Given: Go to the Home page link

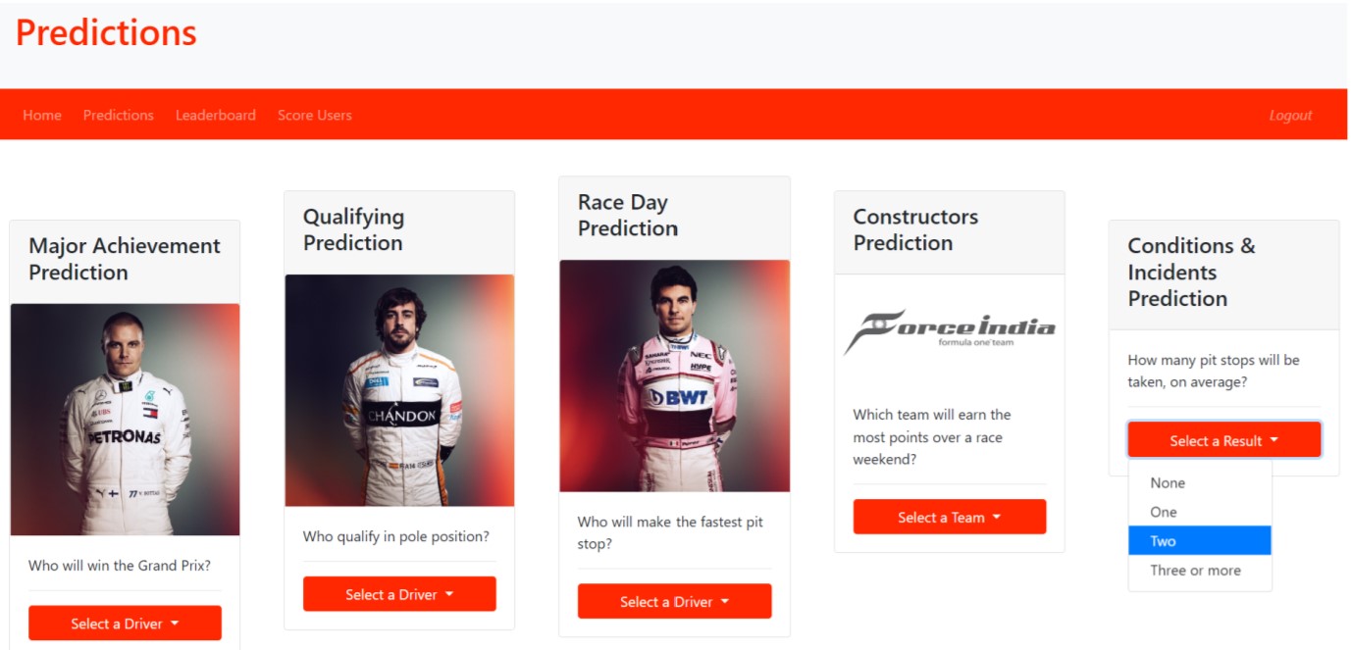Looking at the screenshot, I should coord(42,115).
